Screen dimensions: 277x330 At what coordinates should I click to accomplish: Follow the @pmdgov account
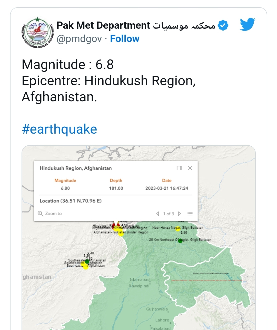click(125, 39)
